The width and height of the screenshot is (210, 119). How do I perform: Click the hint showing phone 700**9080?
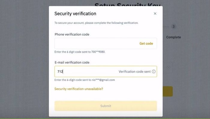point(80,52)
